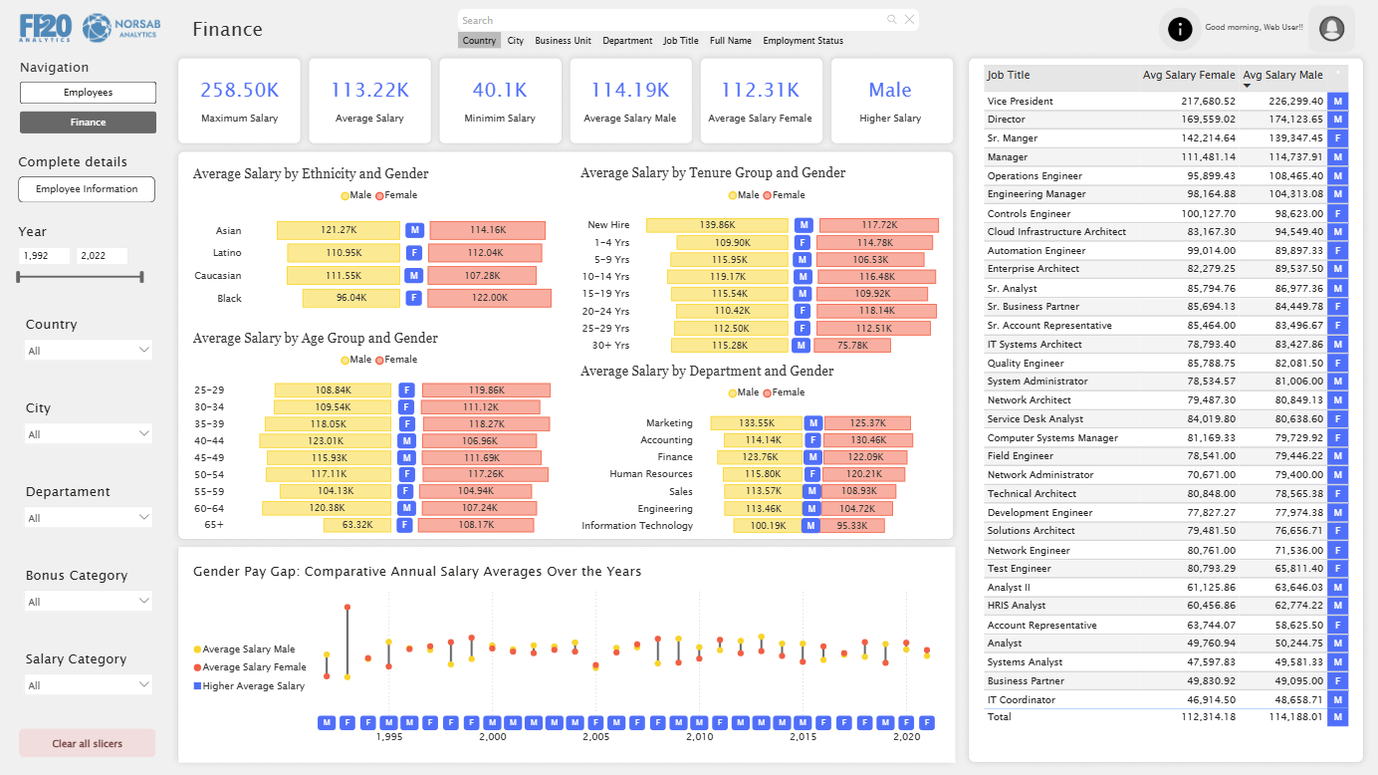Image resolution: width=1378 pixels, height=775 pixels.
Task: Click the sort arrow under Avg Salary Male
Action: tap(1247, 87)
